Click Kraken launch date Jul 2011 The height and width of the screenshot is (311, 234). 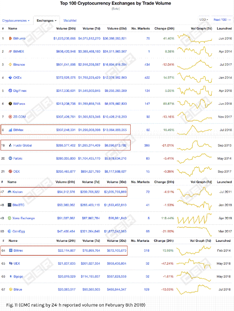[225, 192]
